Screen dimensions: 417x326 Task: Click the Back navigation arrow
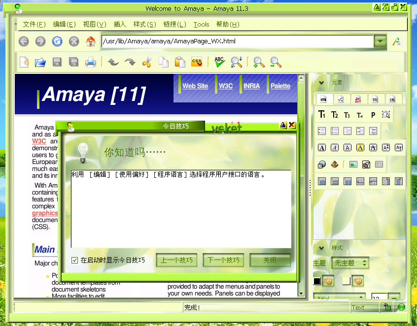[x=24, y=41]
